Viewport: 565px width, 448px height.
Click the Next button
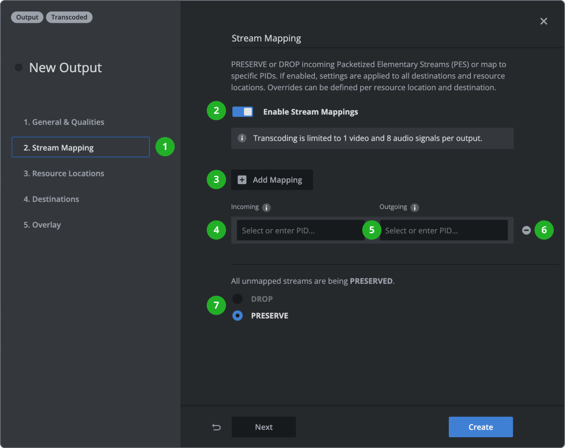263,427
